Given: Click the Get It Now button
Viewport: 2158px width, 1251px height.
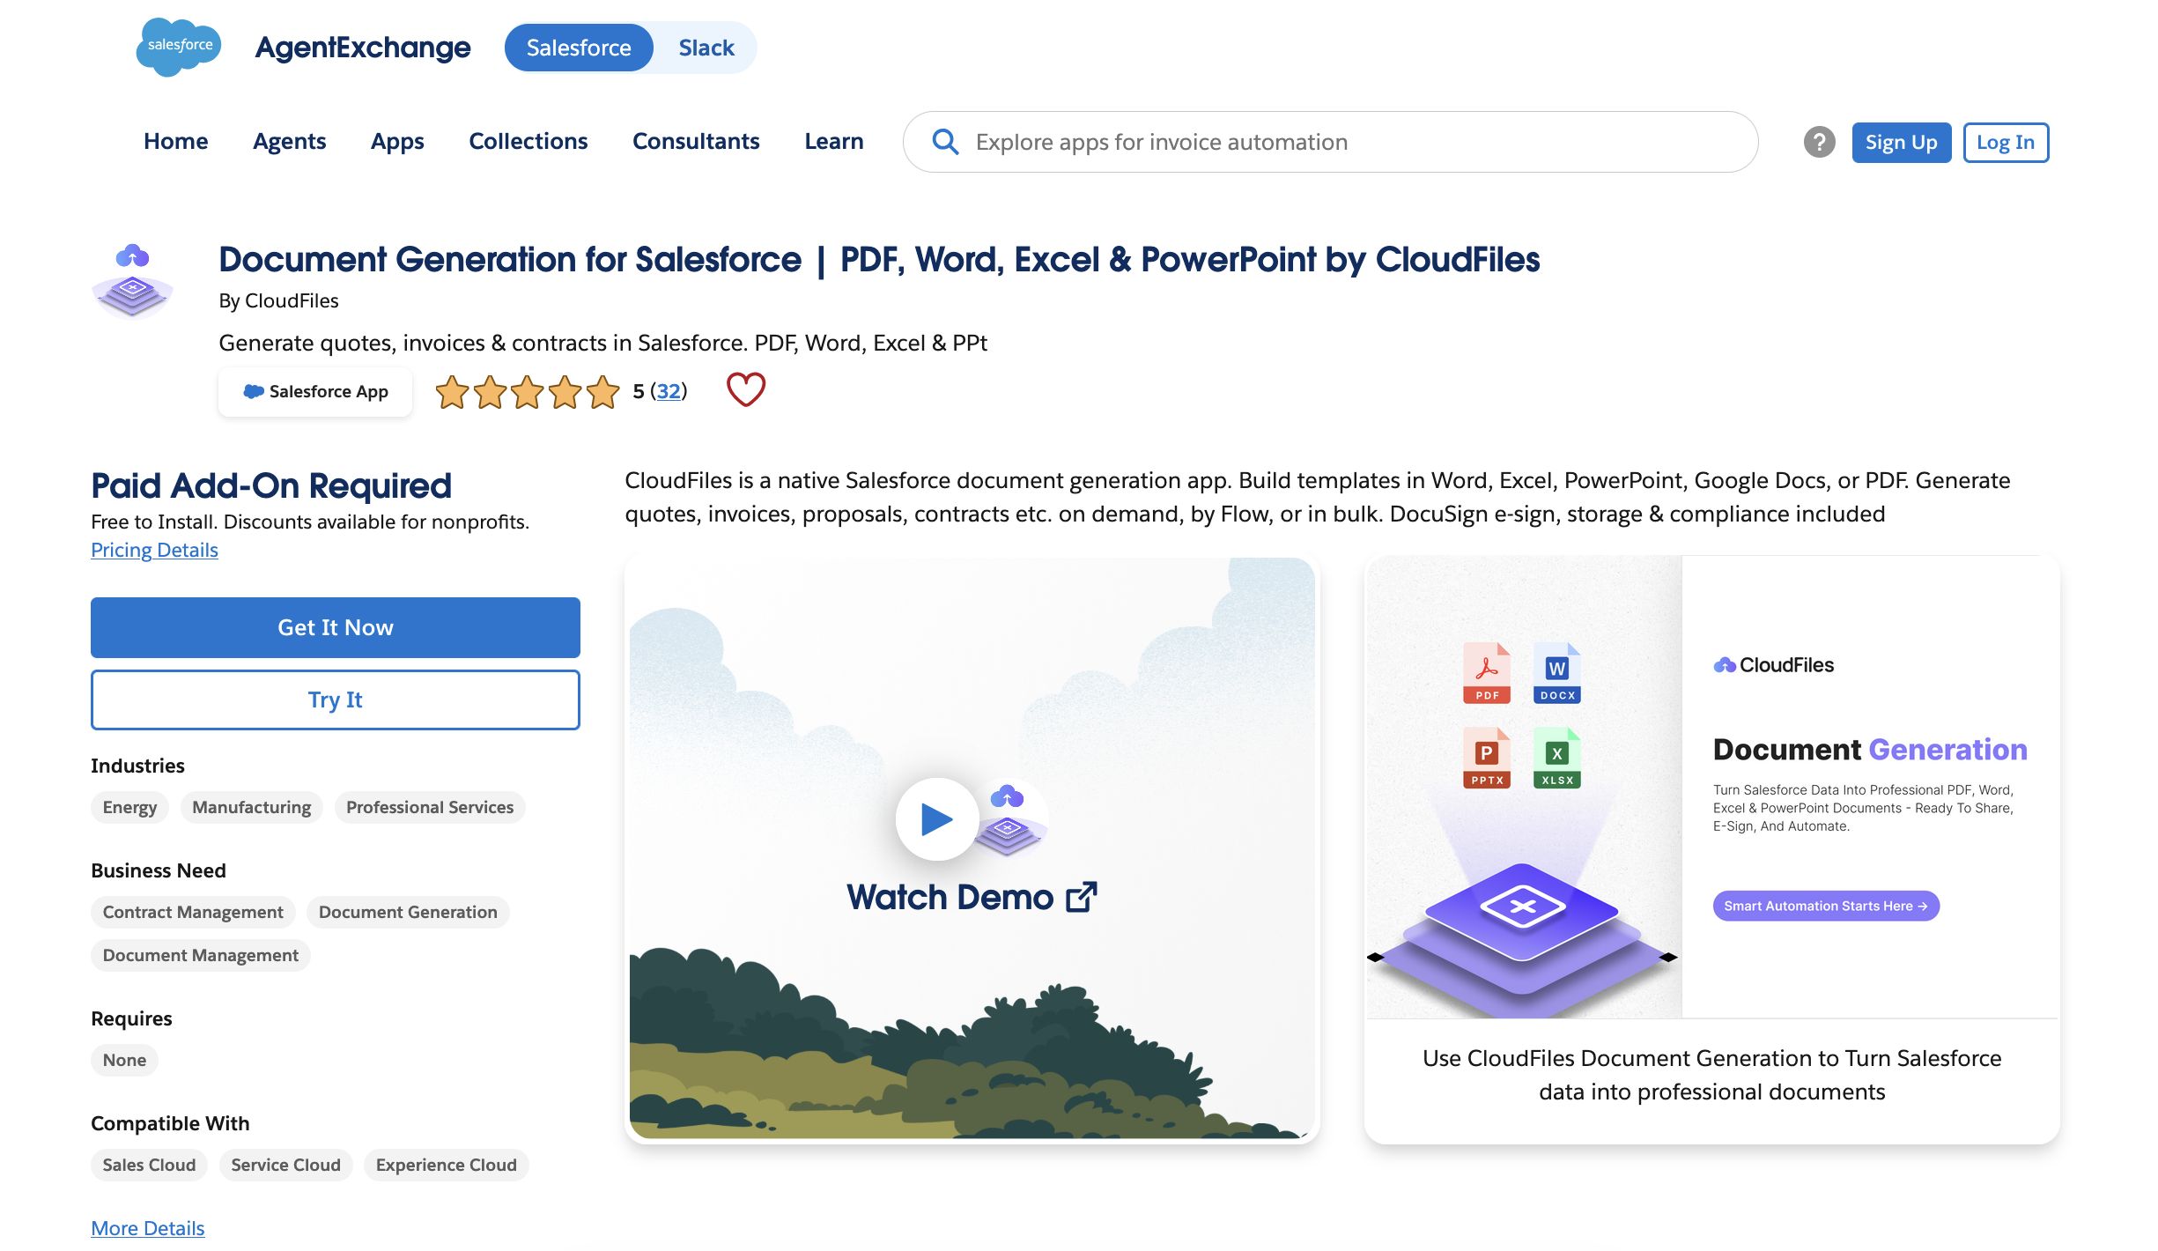Looking at the screenshot, I should pos(336,627).
